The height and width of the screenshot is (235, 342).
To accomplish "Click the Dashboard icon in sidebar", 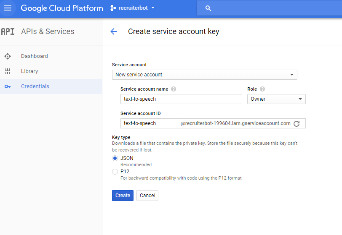I will (8, 56).
